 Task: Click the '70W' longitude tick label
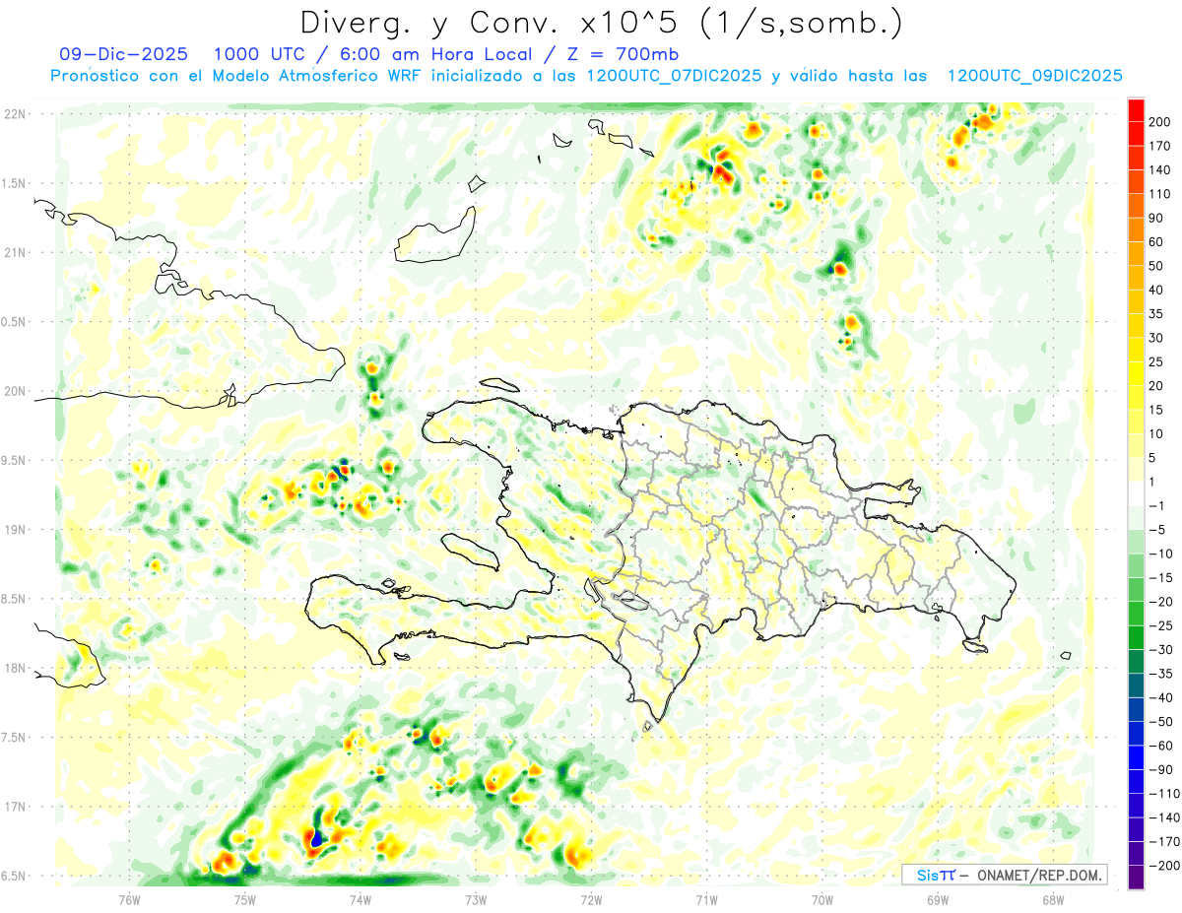[x=822, y=898]
